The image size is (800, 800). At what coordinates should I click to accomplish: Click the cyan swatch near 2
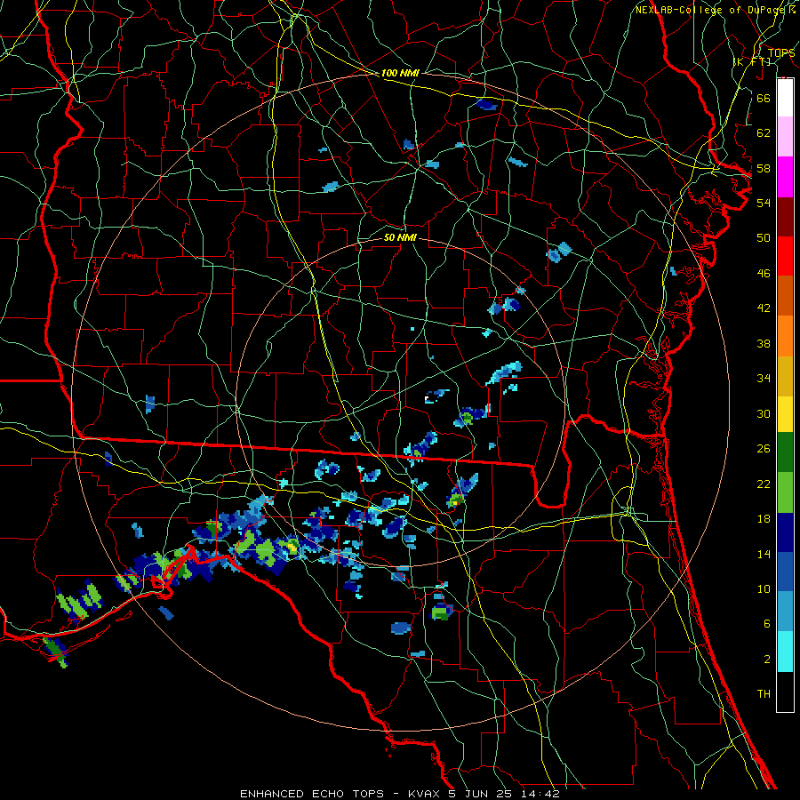[x=785, y=652]
